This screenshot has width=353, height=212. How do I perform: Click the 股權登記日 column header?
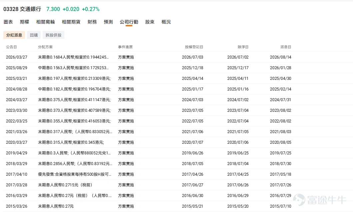pos(194,47)
